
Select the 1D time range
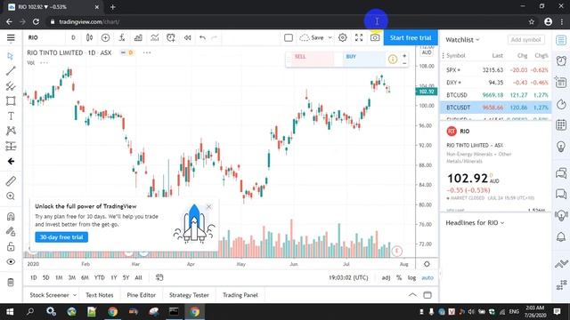[34, 277]
